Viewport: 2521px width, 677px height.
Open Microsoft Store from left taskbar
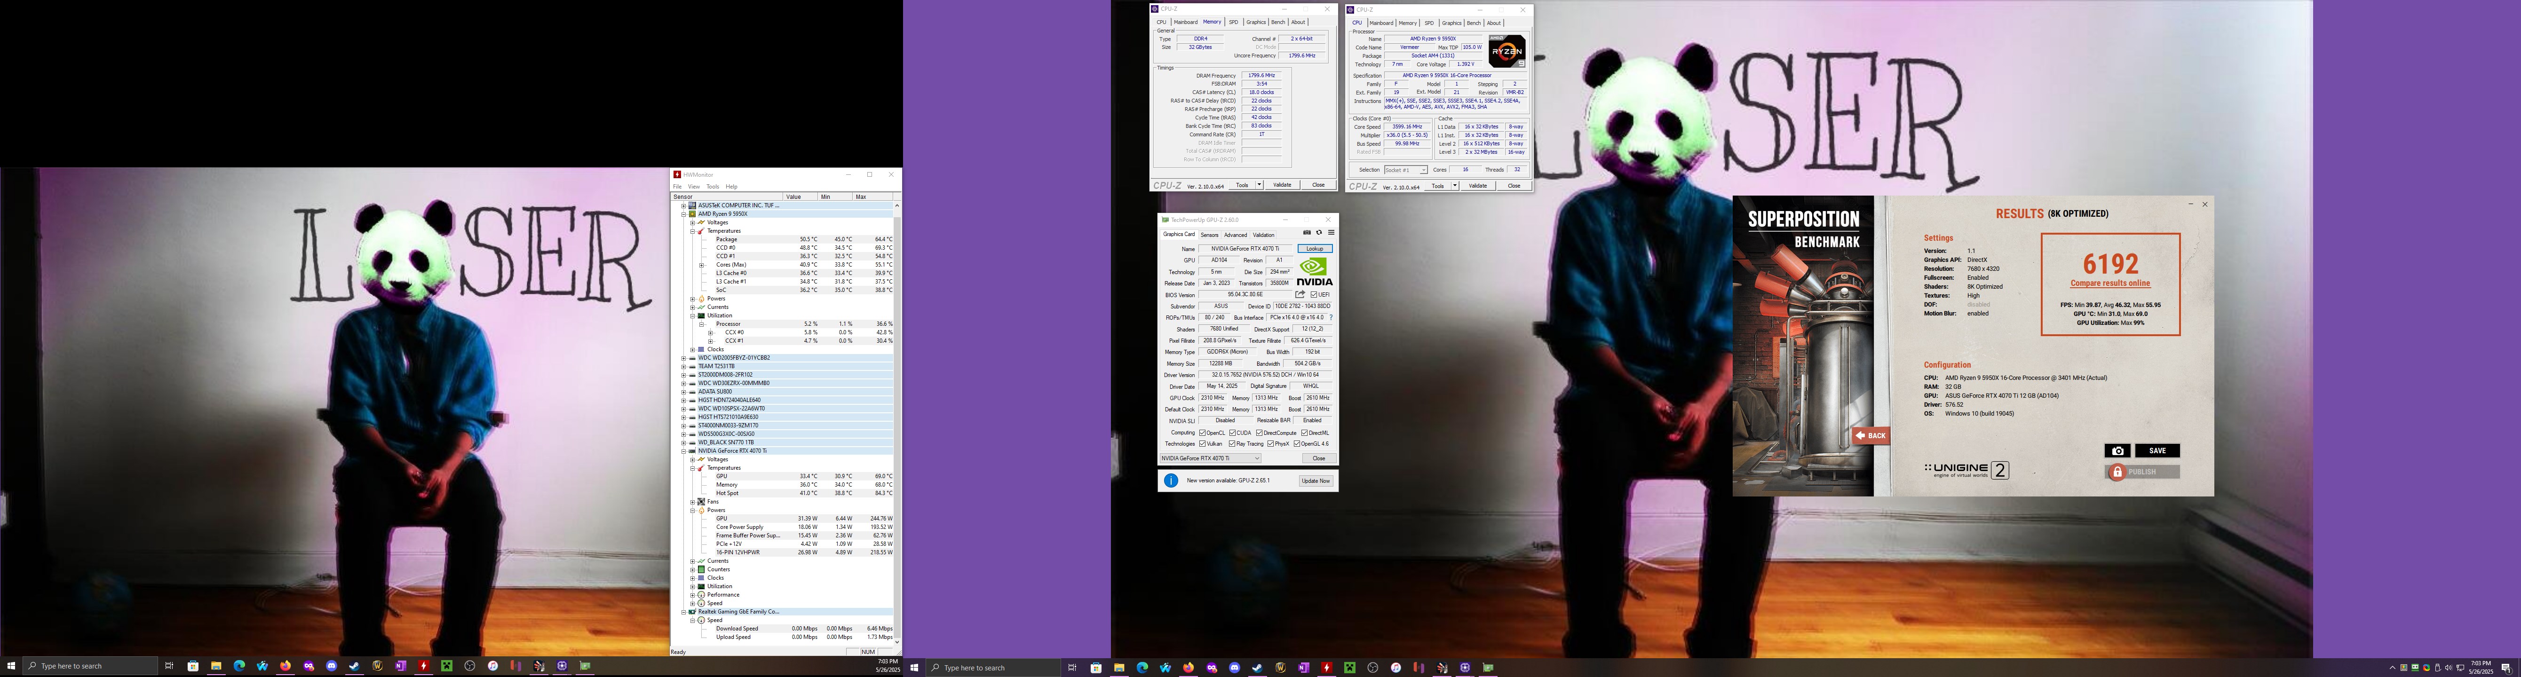click(193, 666)
